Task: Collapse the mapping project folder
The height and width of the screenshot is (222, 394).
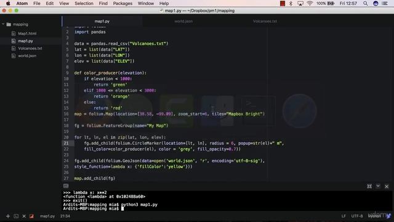Action: [x=3, y=25]
